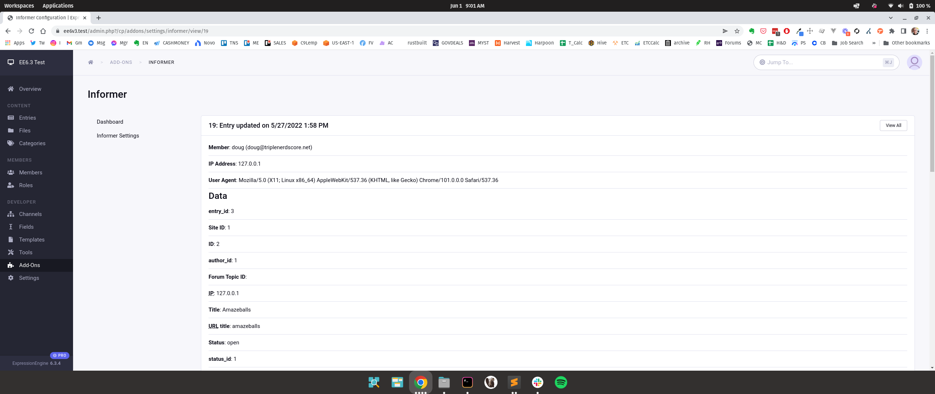Click the Roles sidebar item
The image size is (935, 394).
pos(26,185)
